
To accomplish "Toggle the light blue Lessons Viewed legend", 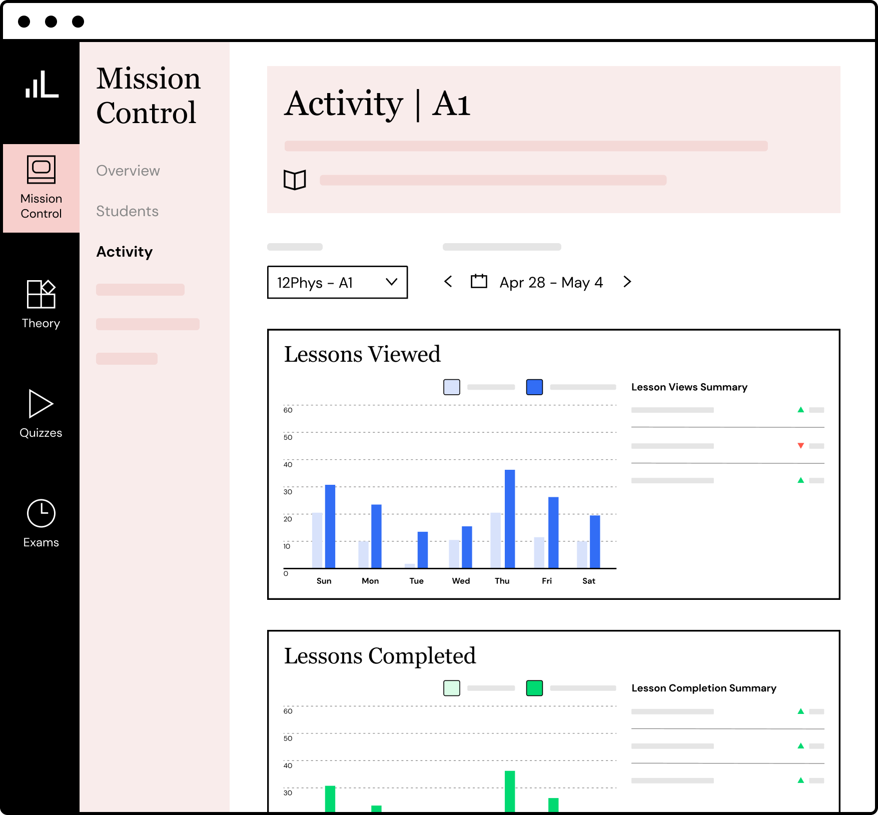I will coord(451,387).
